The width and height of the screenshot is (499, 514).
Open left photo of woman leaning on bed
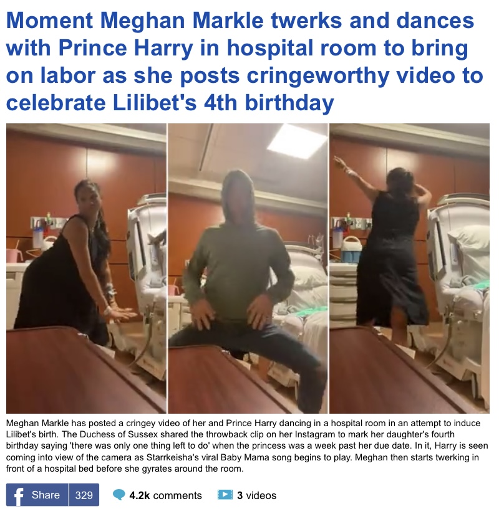point(86,269)
